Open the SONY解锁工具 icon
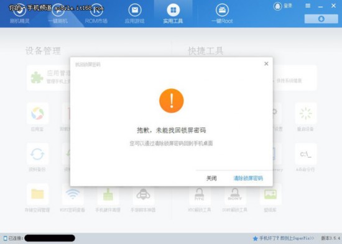Image resolution: width=342 pixels, height=244 pixels. click(234, 194)
